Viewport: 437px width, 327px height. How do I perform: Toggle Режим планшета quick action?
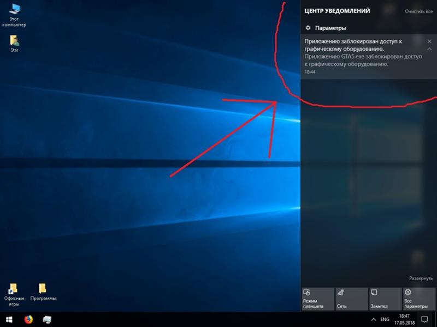pyautogui.click(x=318, y=299)
